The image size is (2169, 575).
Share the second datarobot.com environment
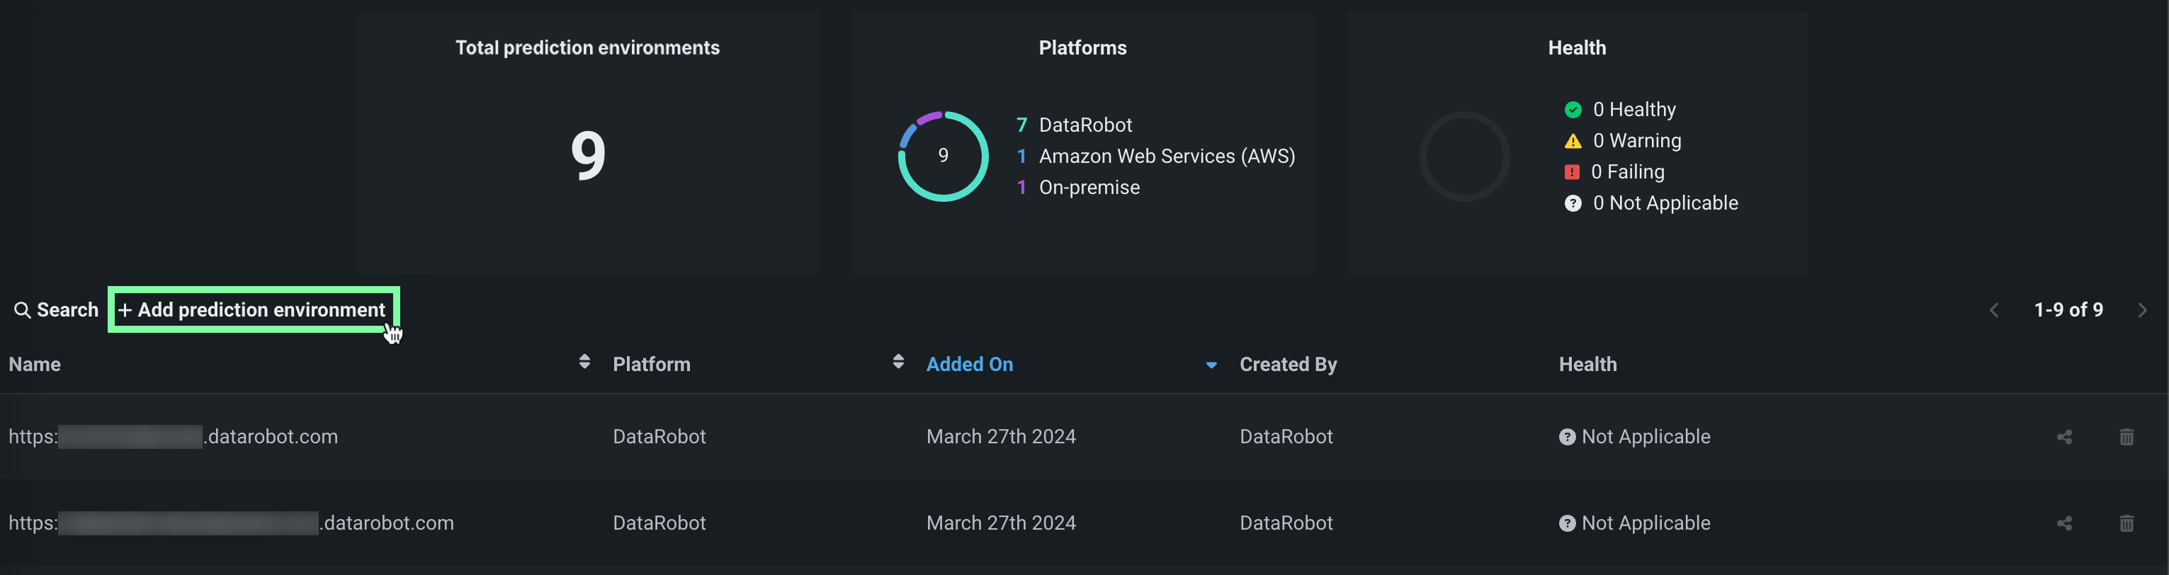click(2063, 523)
